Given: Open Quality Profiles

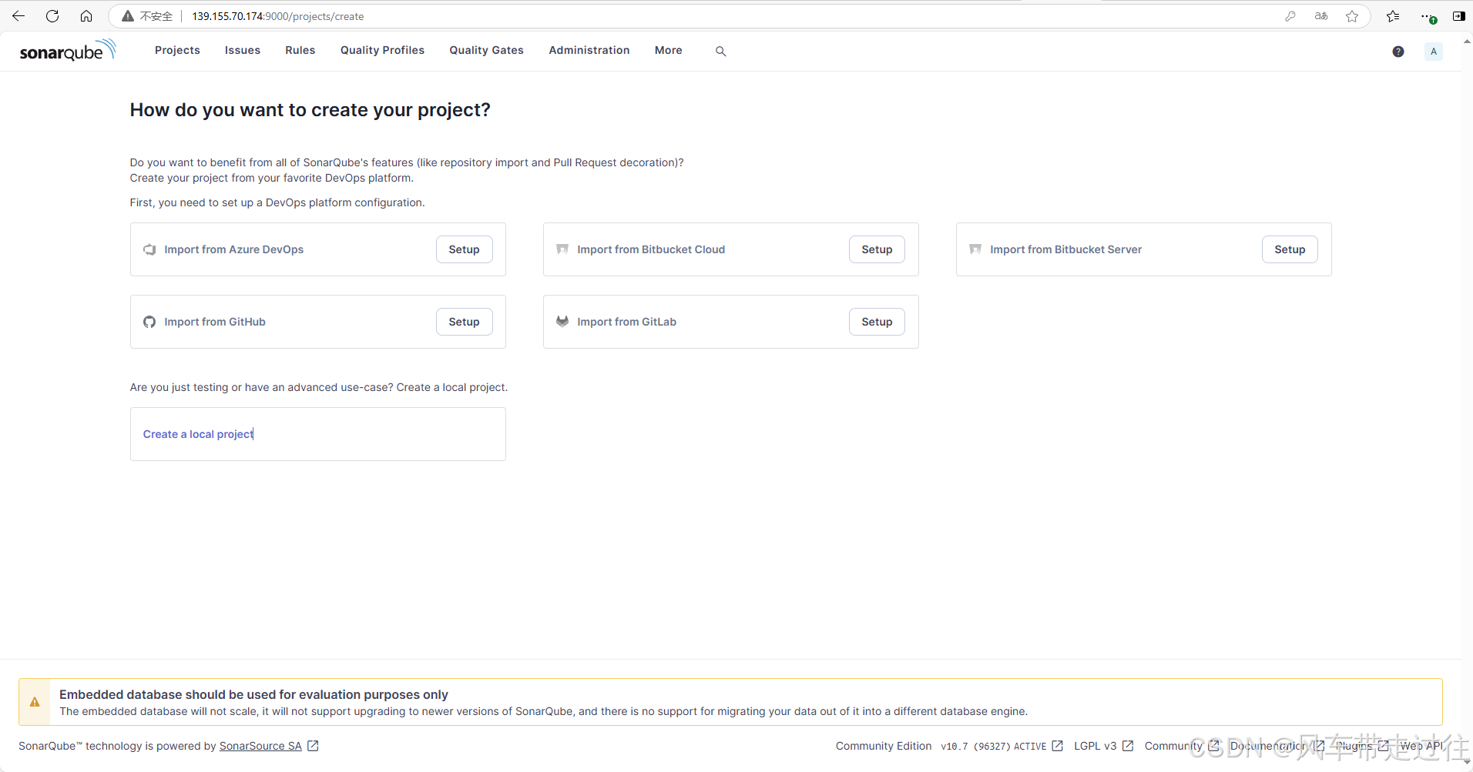Looking at the screenshot, I should [382, 50].
